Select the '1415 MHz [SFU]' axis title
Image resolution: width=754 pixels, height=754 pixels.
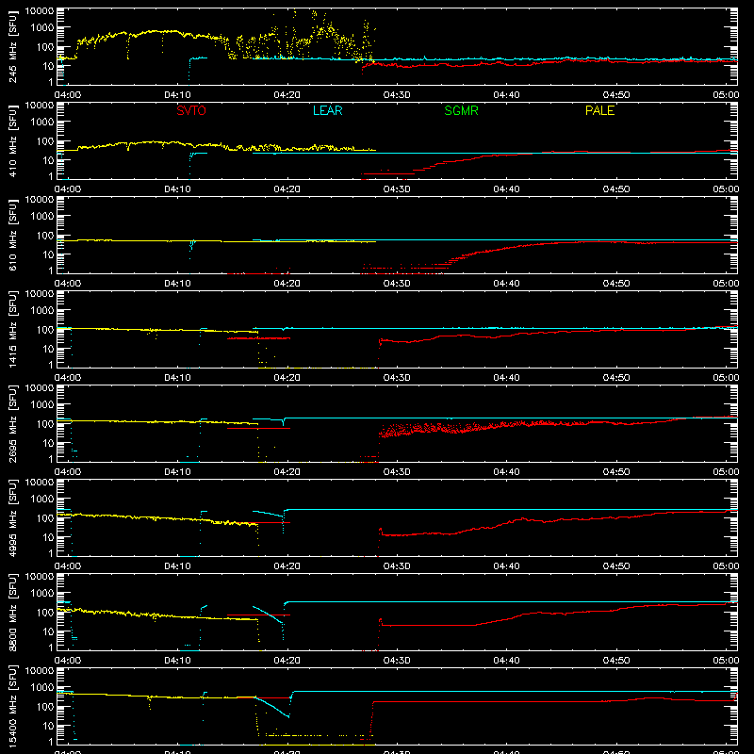coord(12,329)
